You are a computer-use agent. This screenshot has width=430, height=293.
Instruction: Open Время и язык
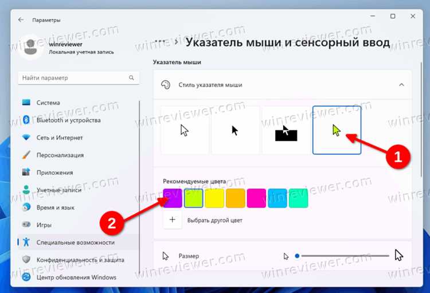pyautogui.click(x=79, y=208)
